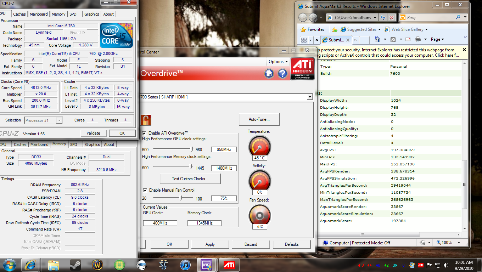Click Windows Explorer folder on taskbar
The height and width of the screenshot is (272, 482).
(53, 265)
